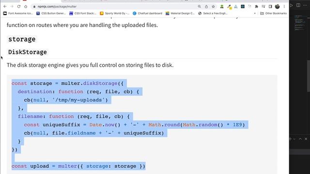The width and height of the screenshot is (310, 174).
Task: Click the 'storage' heading
Action: (22, 39)
